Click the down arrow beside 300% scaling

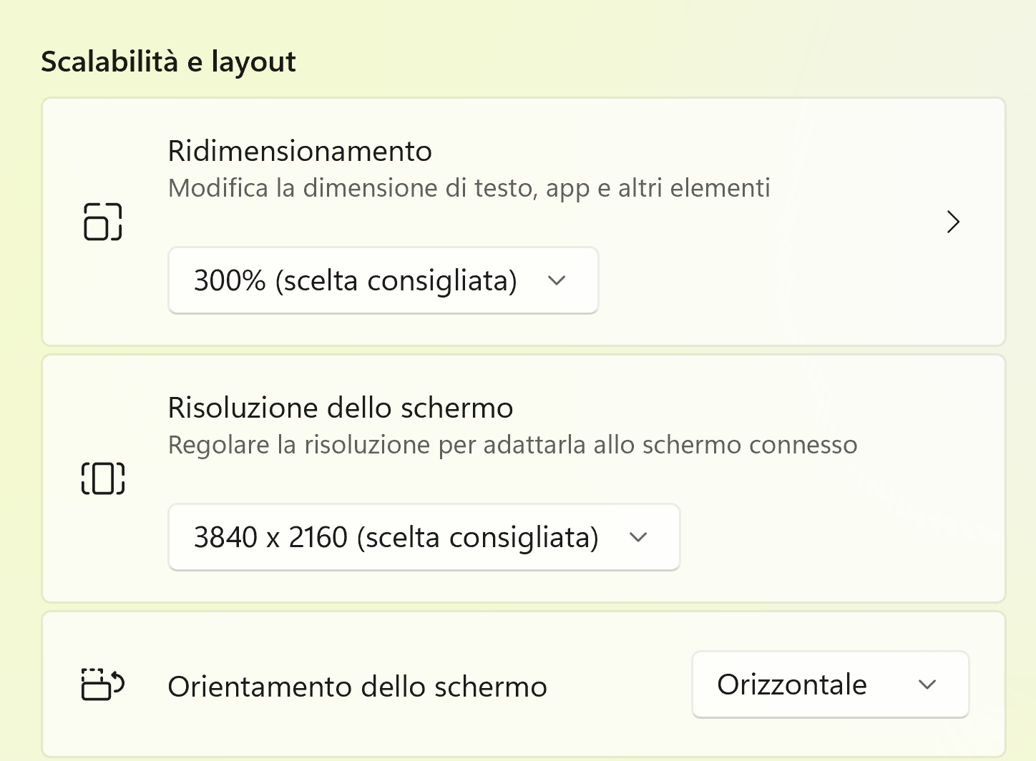pos(557,280)
